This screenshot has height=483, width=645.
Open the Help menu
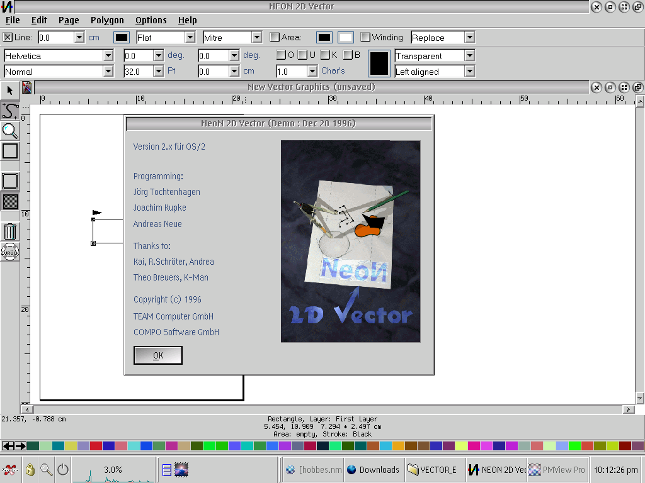click(x=188, y=20)
